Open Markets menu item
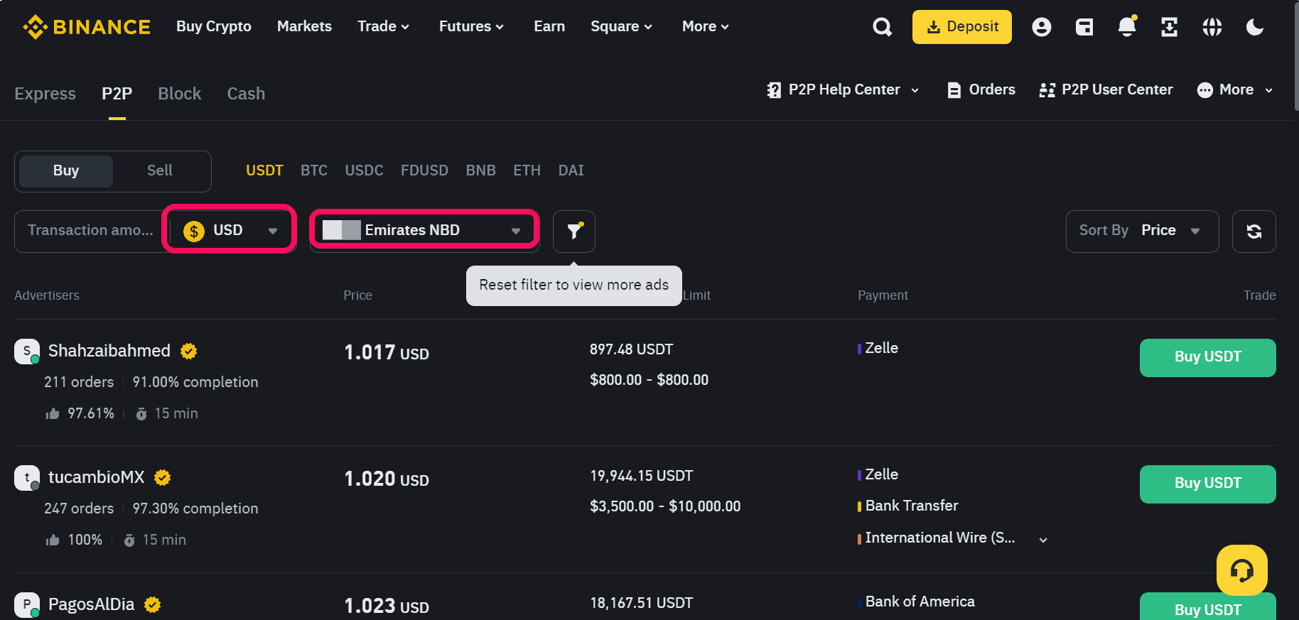This screenshot has width=1299, height=620. 304,26
